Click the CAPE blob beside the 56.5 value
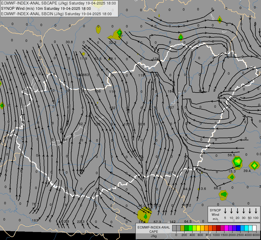Screen dimensions: 261x240 coord(237,162)
